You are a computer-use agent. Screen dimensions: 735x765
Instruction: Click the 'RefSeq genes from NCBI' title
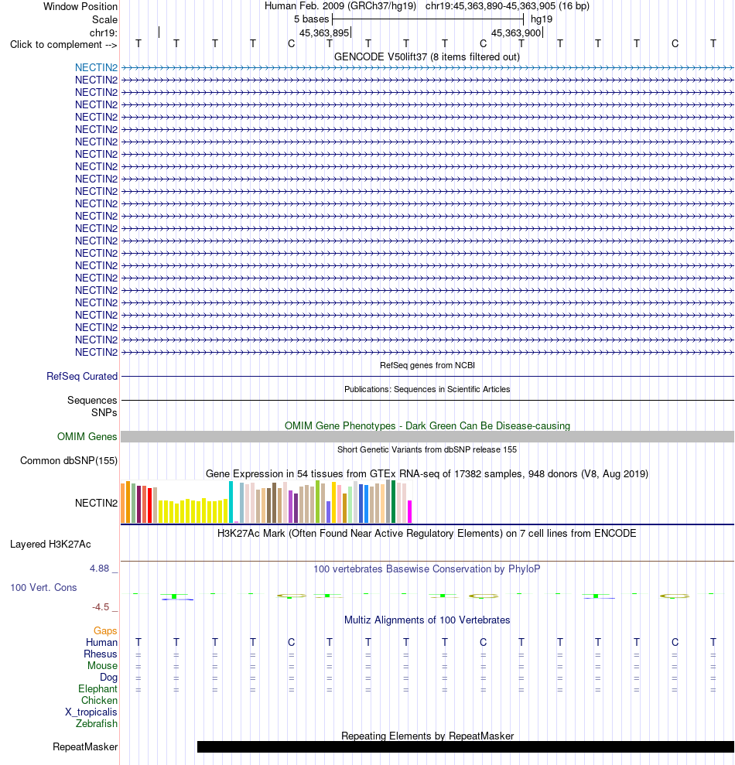point(427,365)
